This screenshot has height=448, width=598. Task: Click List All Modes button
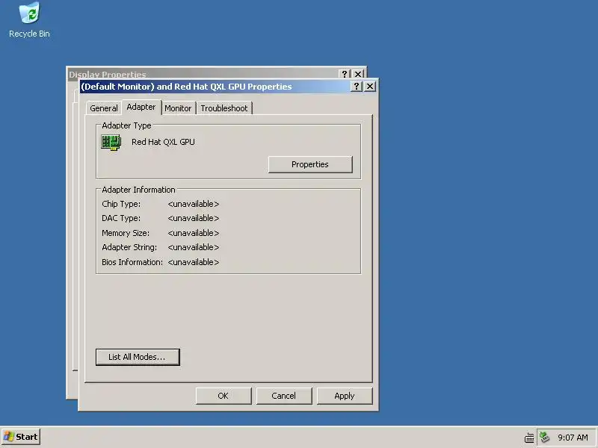[138, 357]
